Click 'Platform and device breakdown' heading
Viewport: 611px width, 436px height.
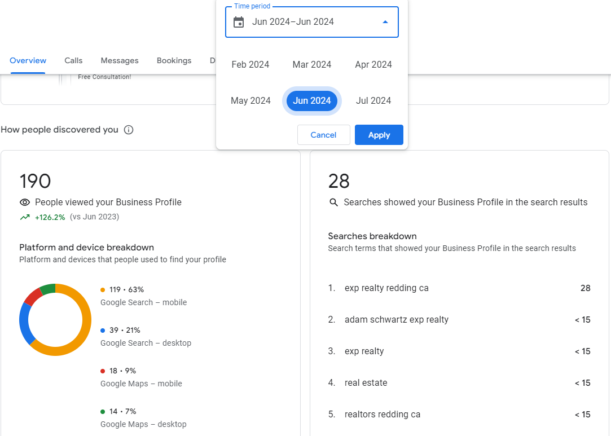(x=86, y=248)
